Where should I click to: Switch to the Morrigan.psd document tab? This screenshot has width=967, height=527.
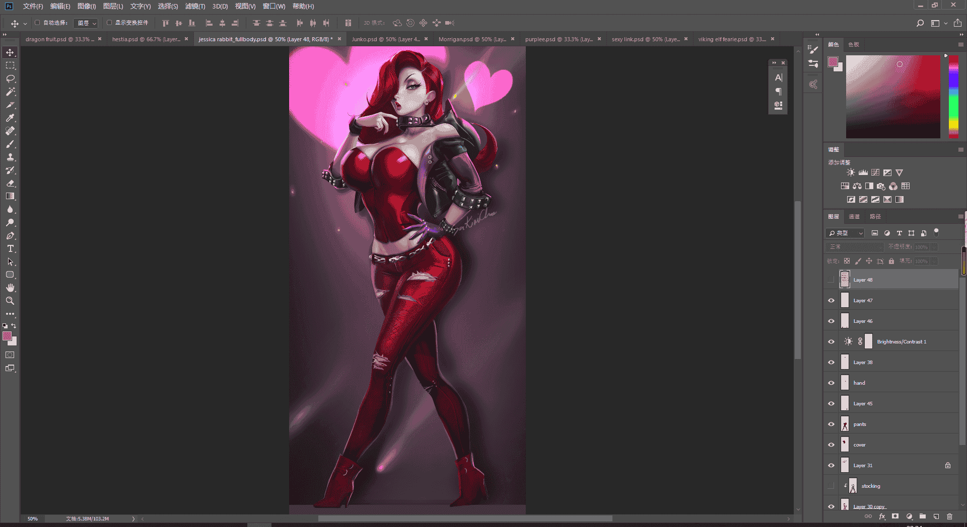click(x=472, y=39)
